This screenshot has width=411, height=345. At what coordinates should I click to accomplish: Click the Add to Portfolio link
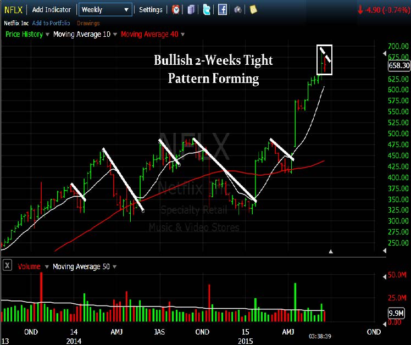(51, 23)
